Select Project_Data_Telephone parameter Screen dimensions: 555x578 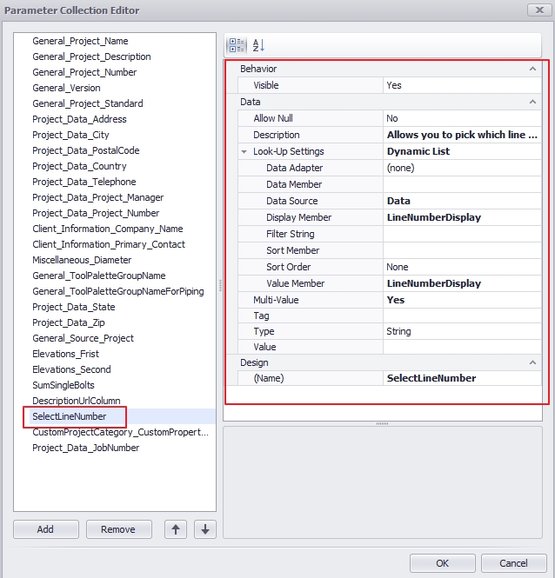coord(84,183)
